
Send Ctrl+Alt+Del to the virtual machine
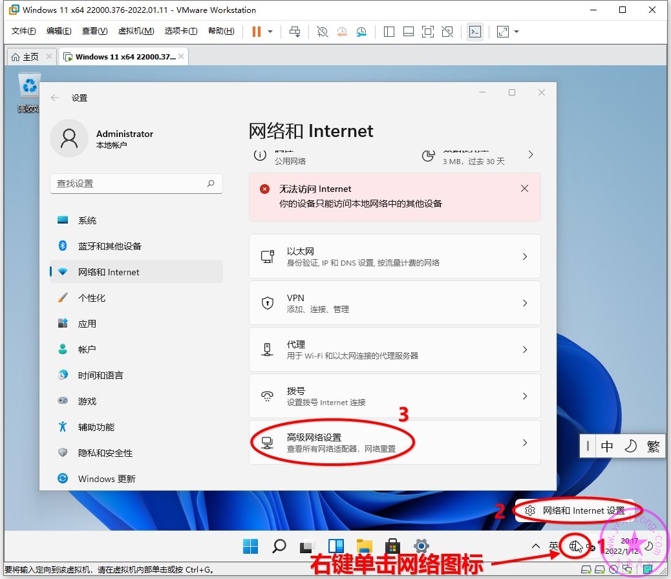tap(295, 31)
